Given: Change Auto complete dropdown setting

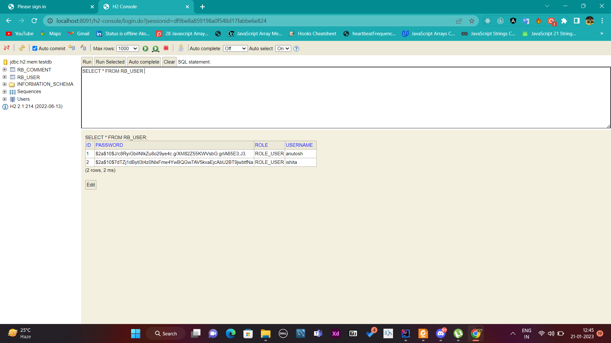Looking at the screenshot, I should coord(235,48).
